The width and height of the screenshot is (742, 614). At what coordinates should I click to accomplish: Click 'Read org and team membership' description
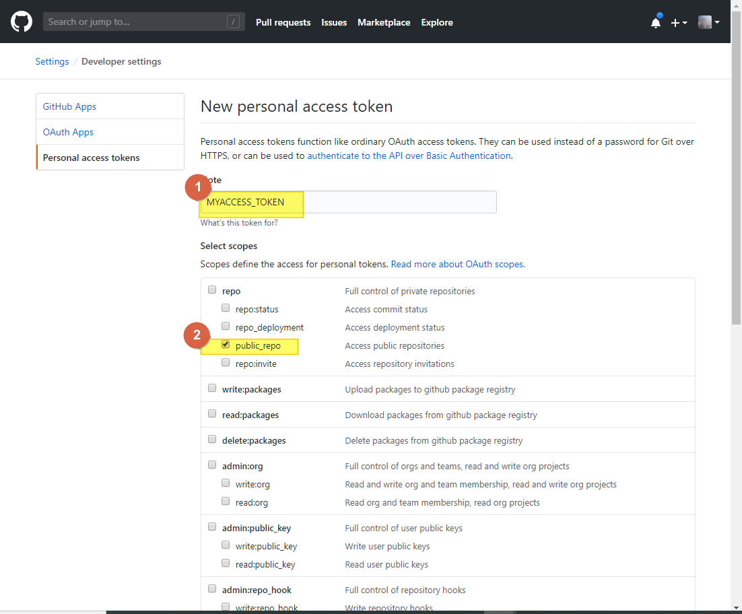coord(442,502)
